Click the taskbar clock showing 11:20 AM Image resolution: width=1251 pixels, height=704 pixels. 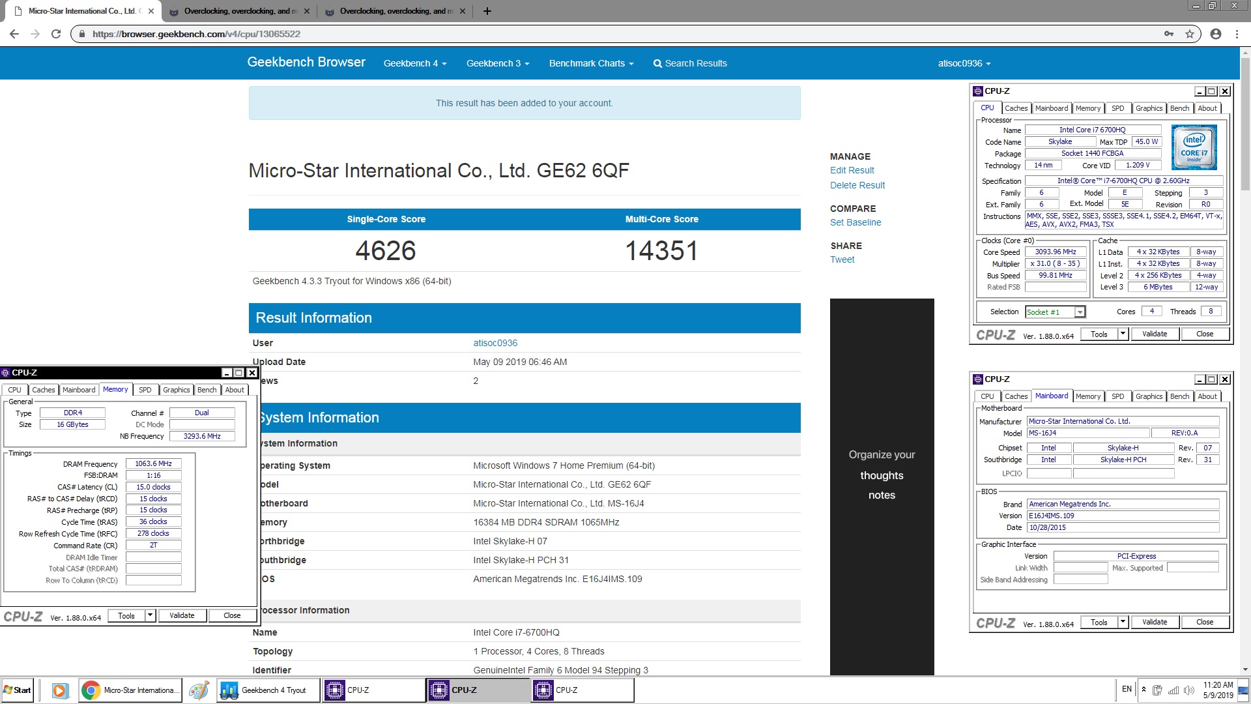1218,690
